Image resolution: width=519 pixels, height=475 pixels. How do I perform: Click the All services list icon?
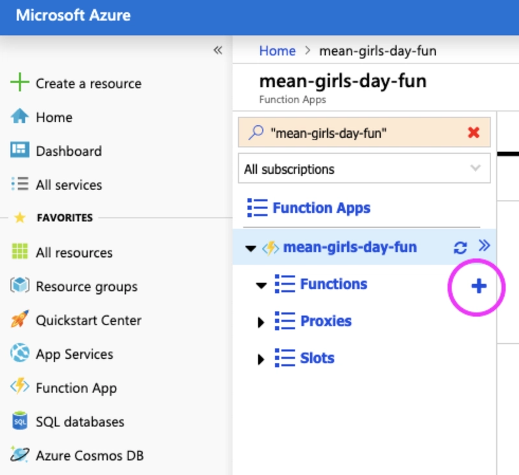19,184
